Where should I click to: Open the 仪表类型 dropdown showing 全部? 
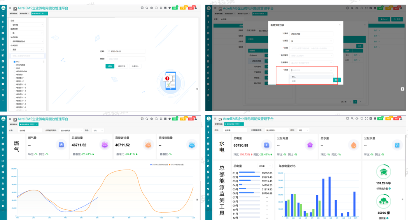[27, 49]
